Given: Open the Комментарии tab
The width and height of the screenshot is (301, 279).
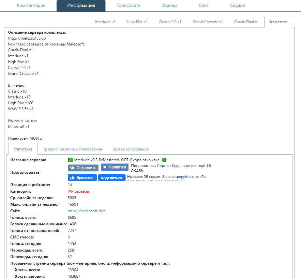Looking at the screenshot, I should coord(31,5).
